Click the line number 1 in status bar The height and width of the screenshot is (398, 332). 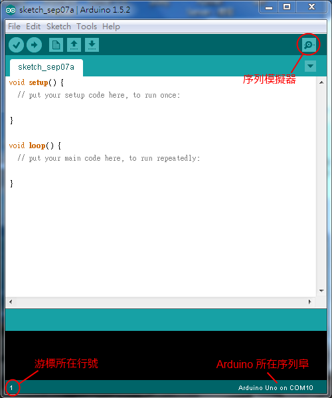pos(11,388)
